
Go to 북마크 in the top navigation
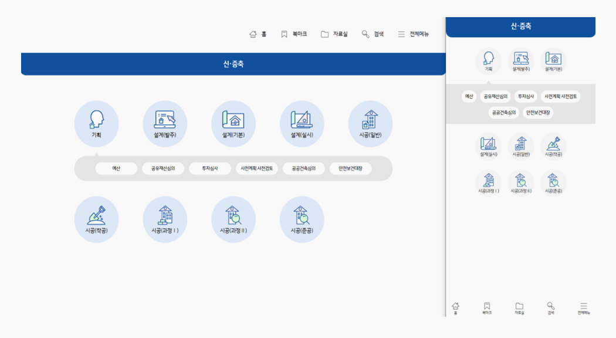pyautogui.click(x=294, y=34)
